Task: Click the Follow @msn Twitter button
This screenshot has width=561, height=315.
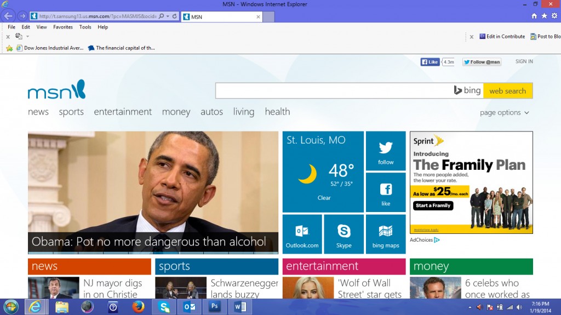Action: (x=482, y=62)
